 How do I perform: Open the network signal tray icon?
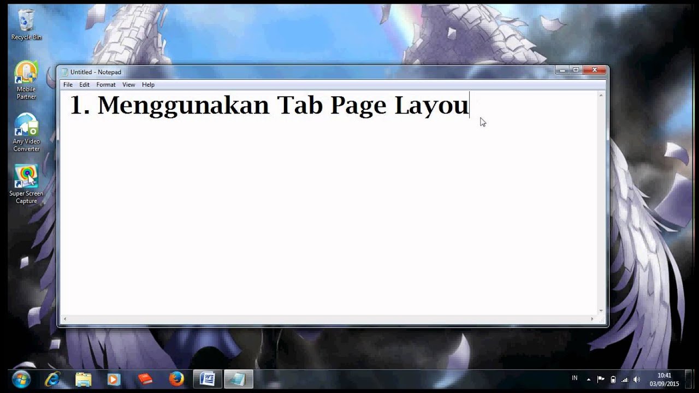[625, 379]
